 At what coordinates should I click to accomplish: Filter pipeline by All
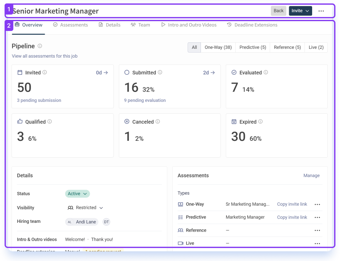coord(194,47)
